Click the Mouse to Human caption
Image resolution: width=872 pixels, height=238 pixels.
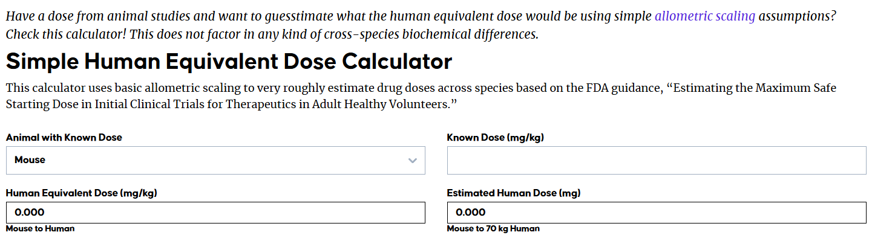[41, 229]
